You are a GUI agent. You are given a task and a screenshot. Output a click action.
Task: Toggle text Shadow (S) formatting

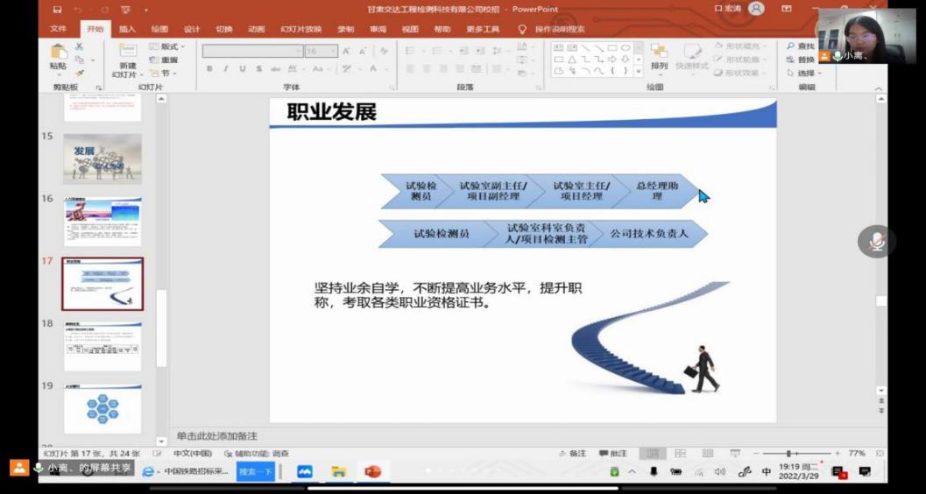coord(258,69)
